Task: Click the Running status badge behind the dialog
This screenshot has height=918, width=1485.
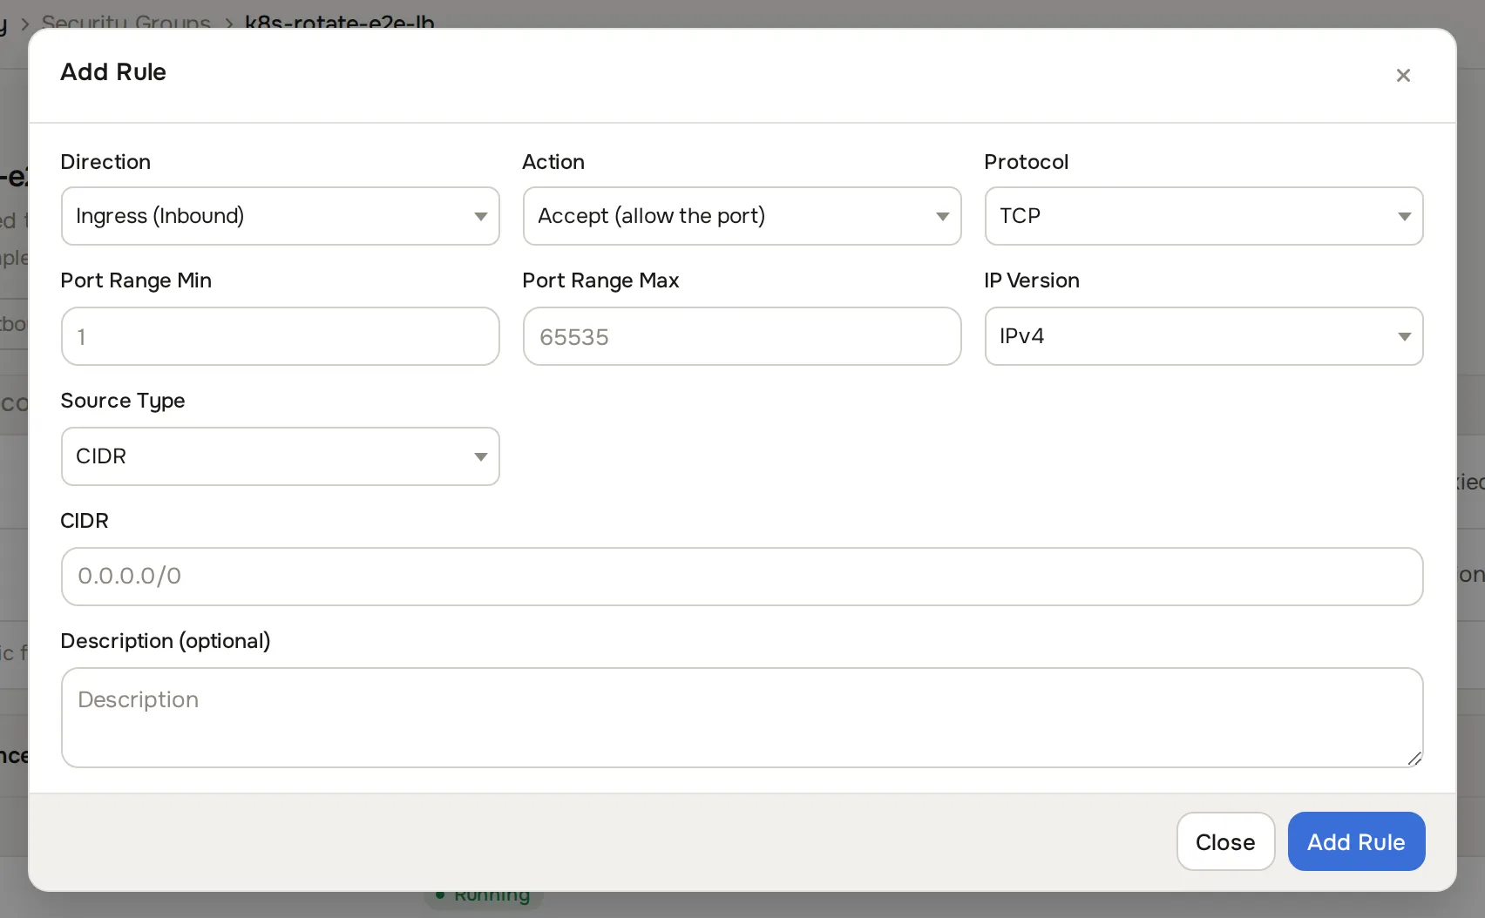Action: pos(484,899)
